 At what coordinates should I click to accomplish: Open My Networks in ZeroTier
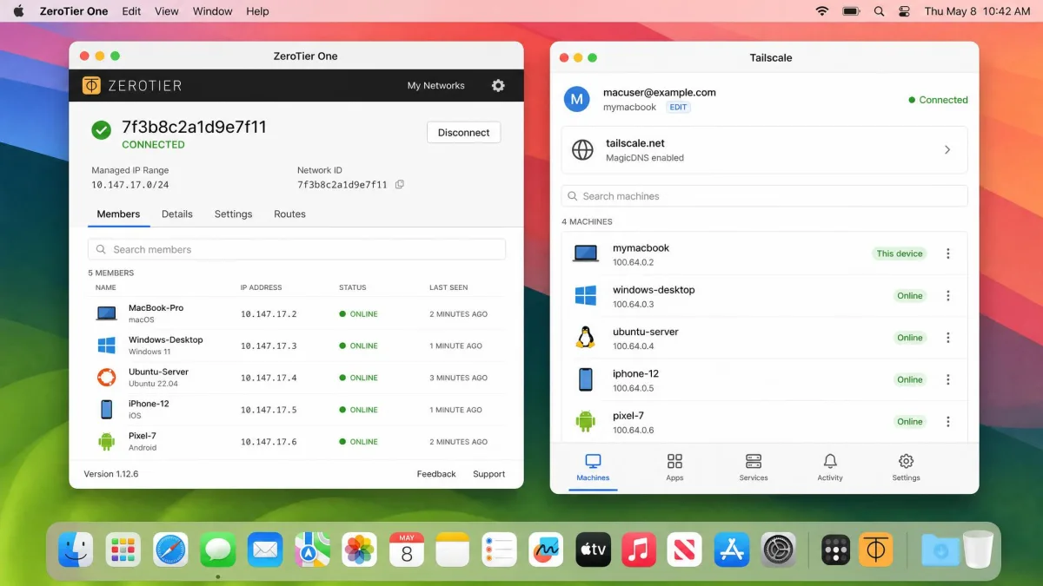[435, 86]
